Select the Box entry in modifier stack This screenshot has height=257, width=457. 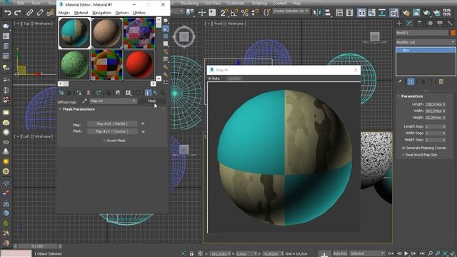click(x=426, y=50)
